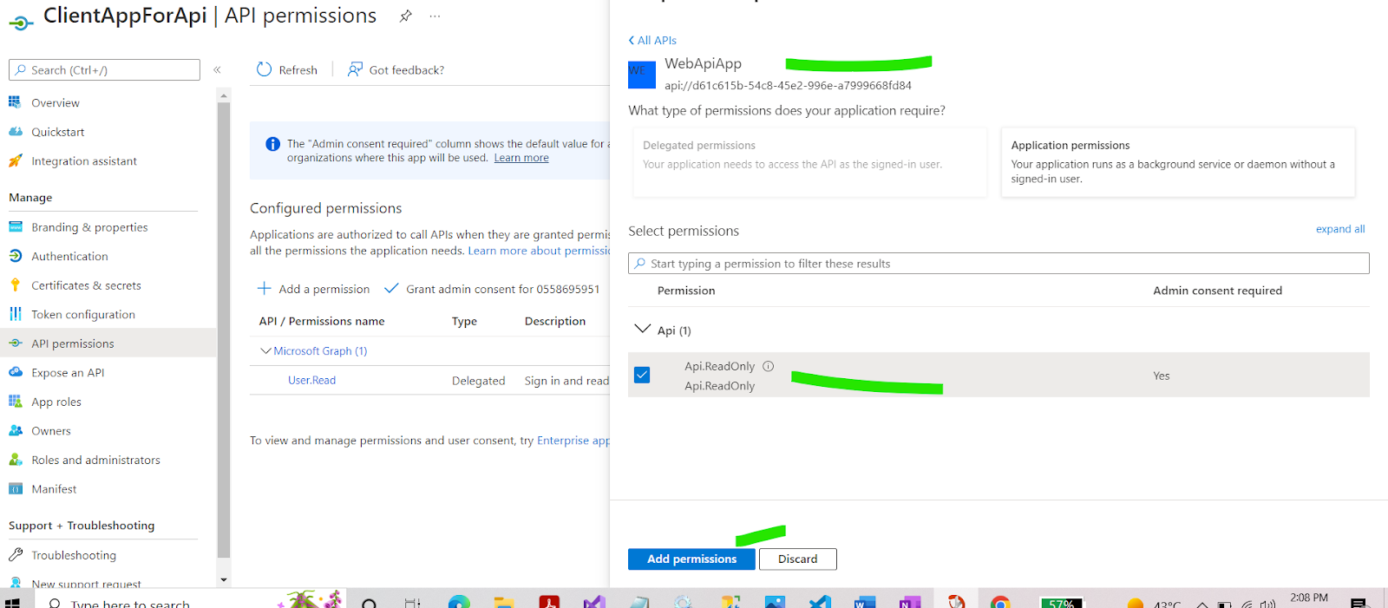Open Learn more about permissions link
Screen dimensions: 1388x608
539,251
